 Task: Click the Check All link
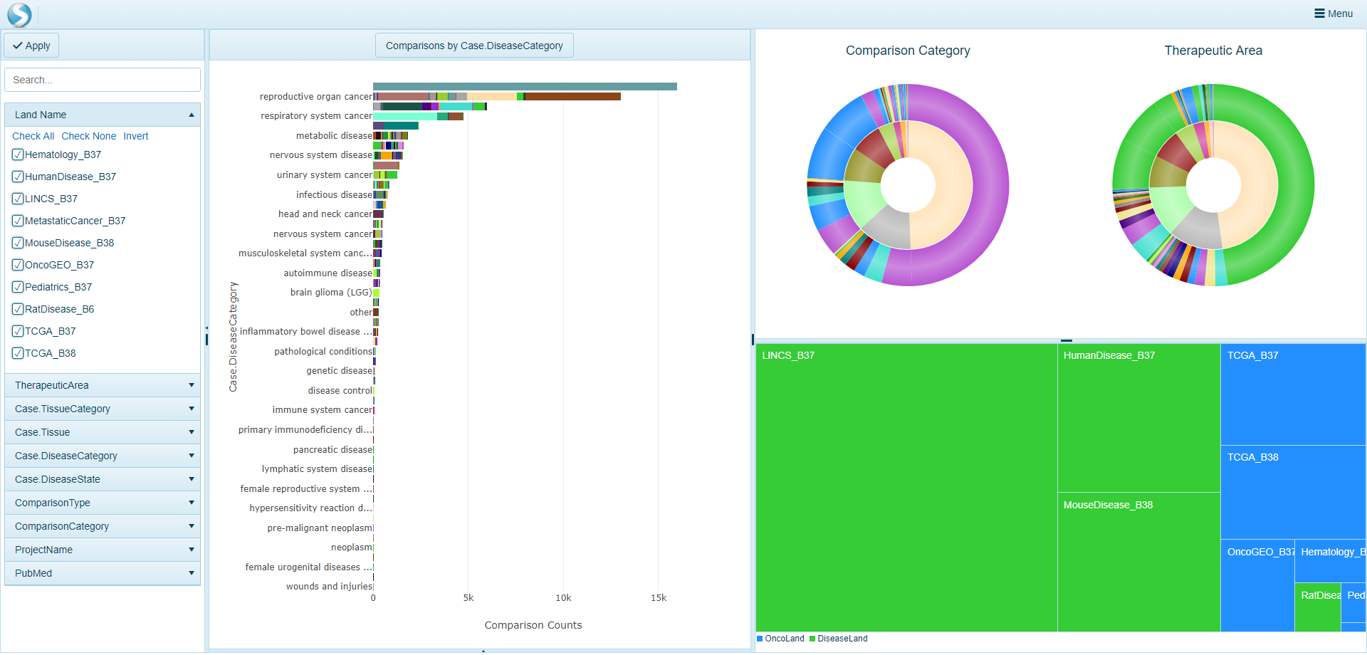[33, 136]
